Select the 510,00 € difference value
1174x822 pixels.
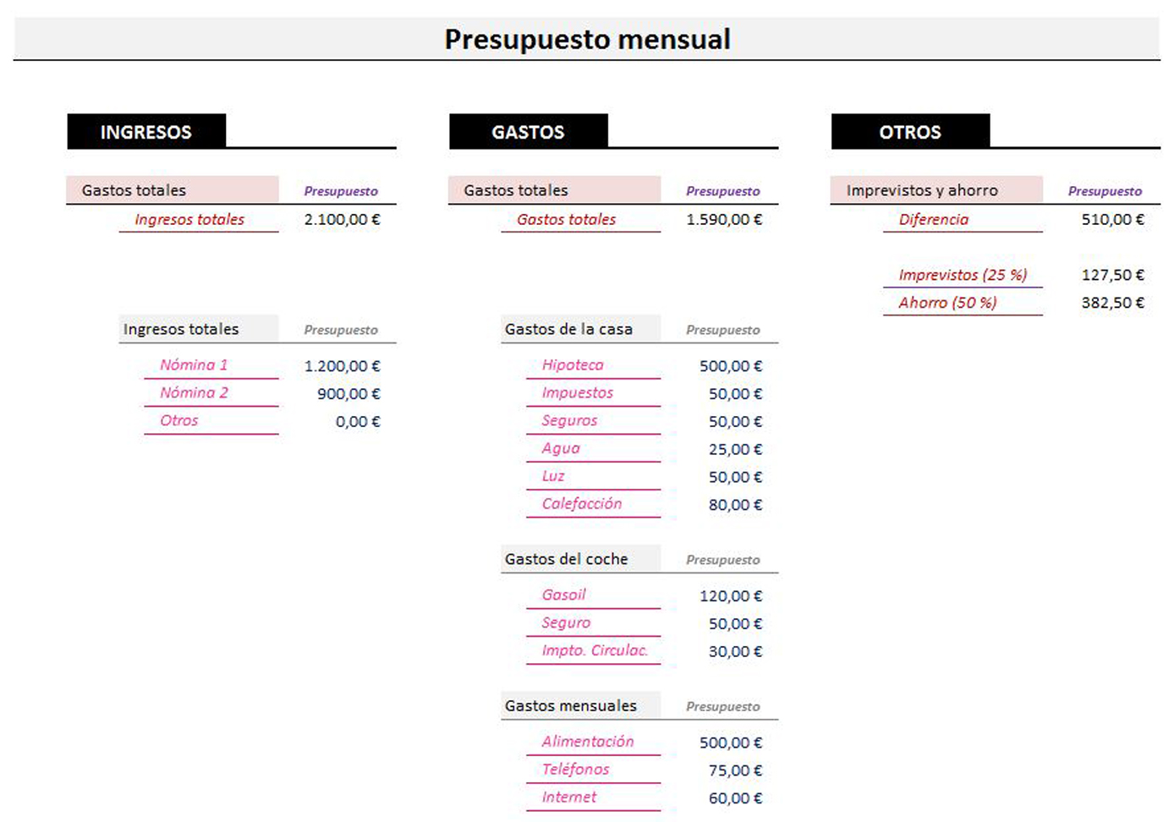tap(1113, 219)
